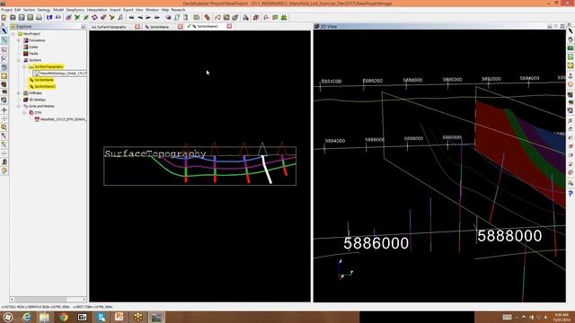Screen dimensions: 575x323
Task: Select MansfieldGeology_Detail image tree item
Action: (60, 74)
